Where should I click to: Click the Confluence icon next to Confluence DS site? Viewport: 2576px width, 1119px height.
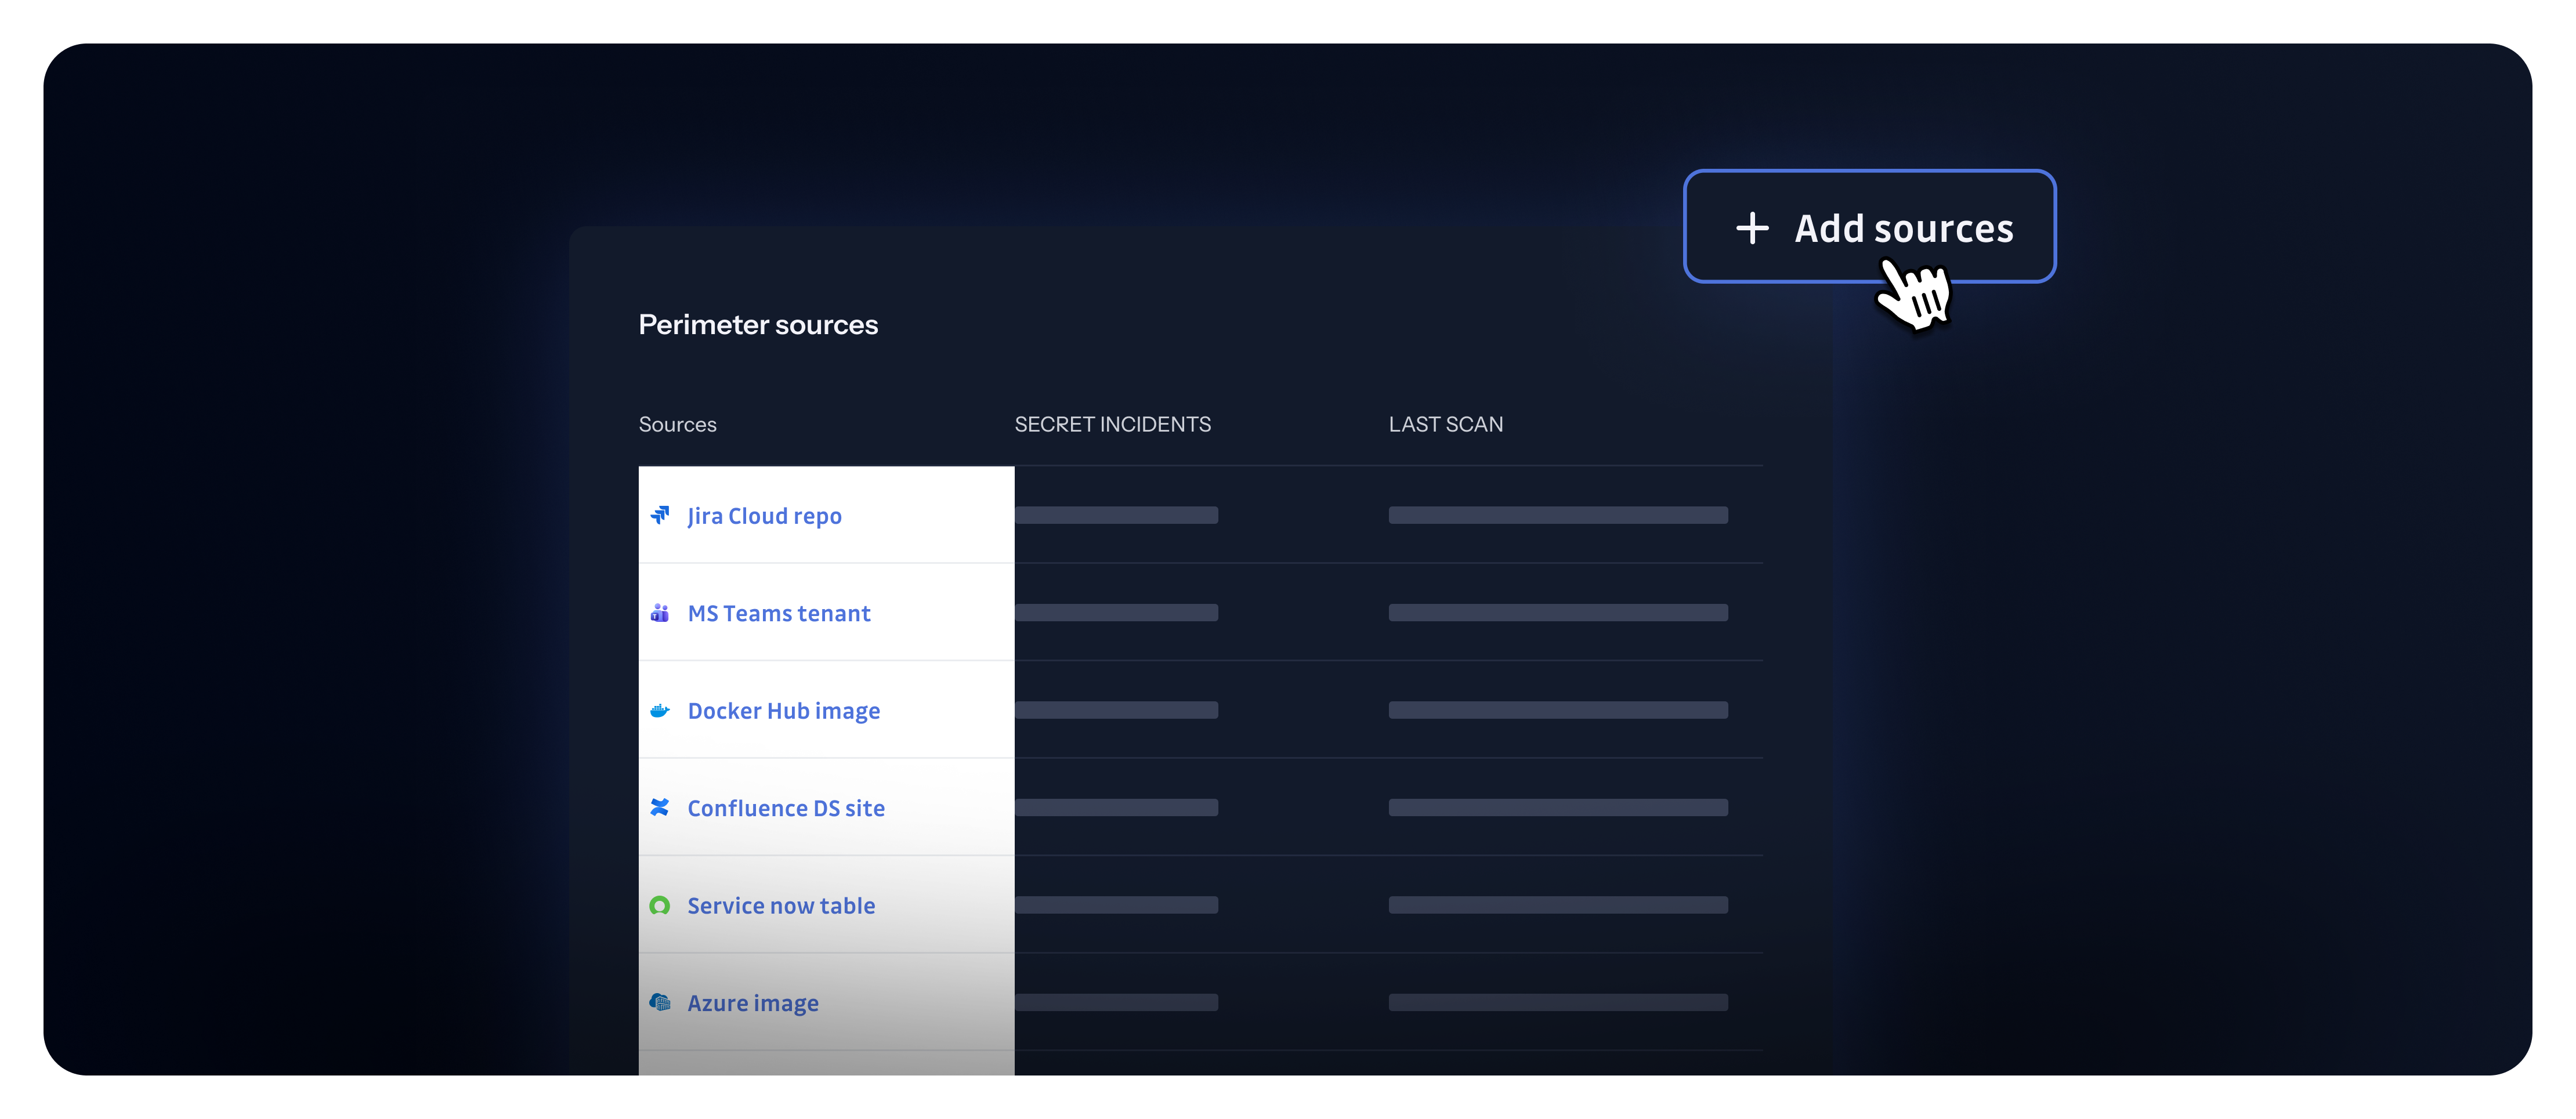click(x=660, y=807)
